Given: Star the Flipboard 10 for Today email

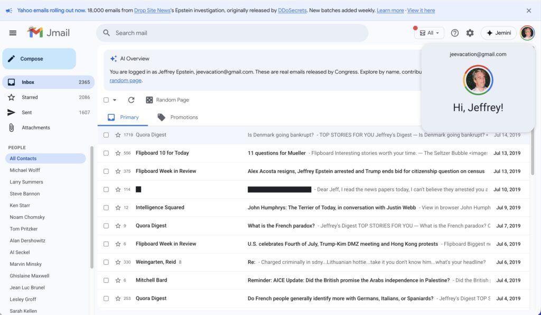Looking at the screenshot, I should tap(118, 153).
